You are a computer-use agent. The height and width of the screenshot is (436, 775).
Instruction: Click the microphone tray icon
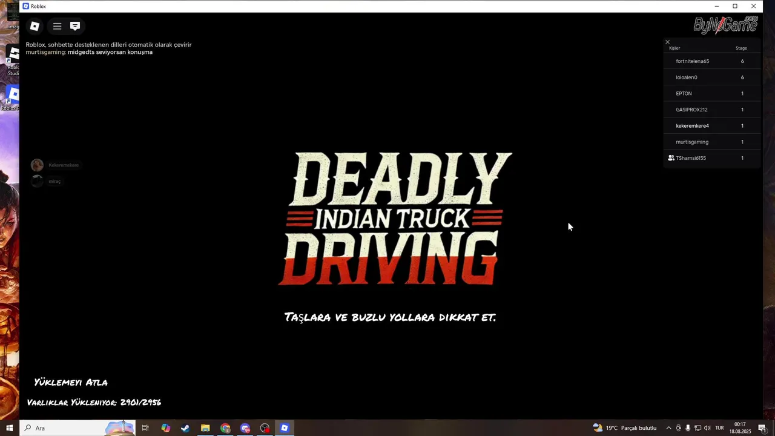coord(688,428)
